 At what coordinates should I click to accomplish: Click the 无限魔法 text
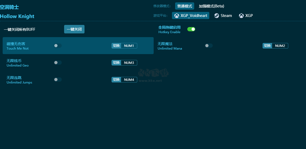(x=165, y=44)
